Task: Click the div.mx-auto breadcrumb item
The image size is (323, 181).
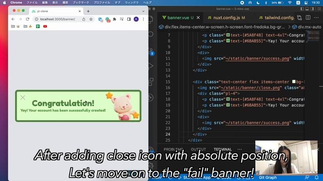Action: pyautogui.click(x=307, y=27)
